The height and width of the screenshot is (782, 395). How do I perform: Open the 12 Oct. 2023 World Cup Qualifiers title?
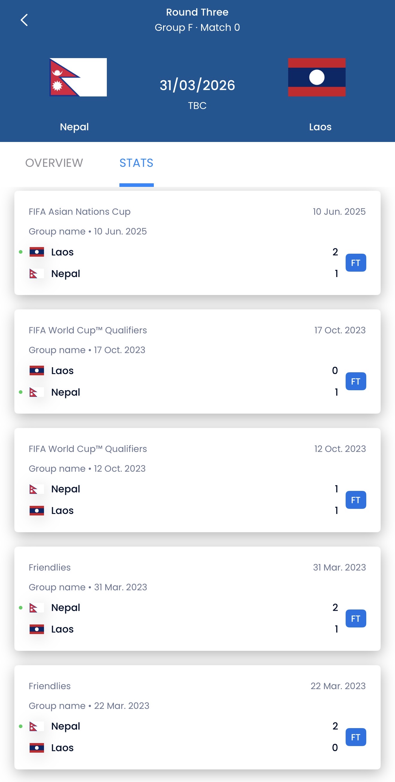pyautogui.click(x=88, y=449)
